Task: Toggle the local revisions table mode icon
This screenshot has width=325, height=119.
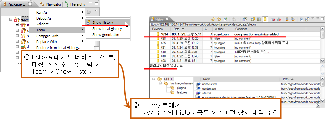Action: 259,19
